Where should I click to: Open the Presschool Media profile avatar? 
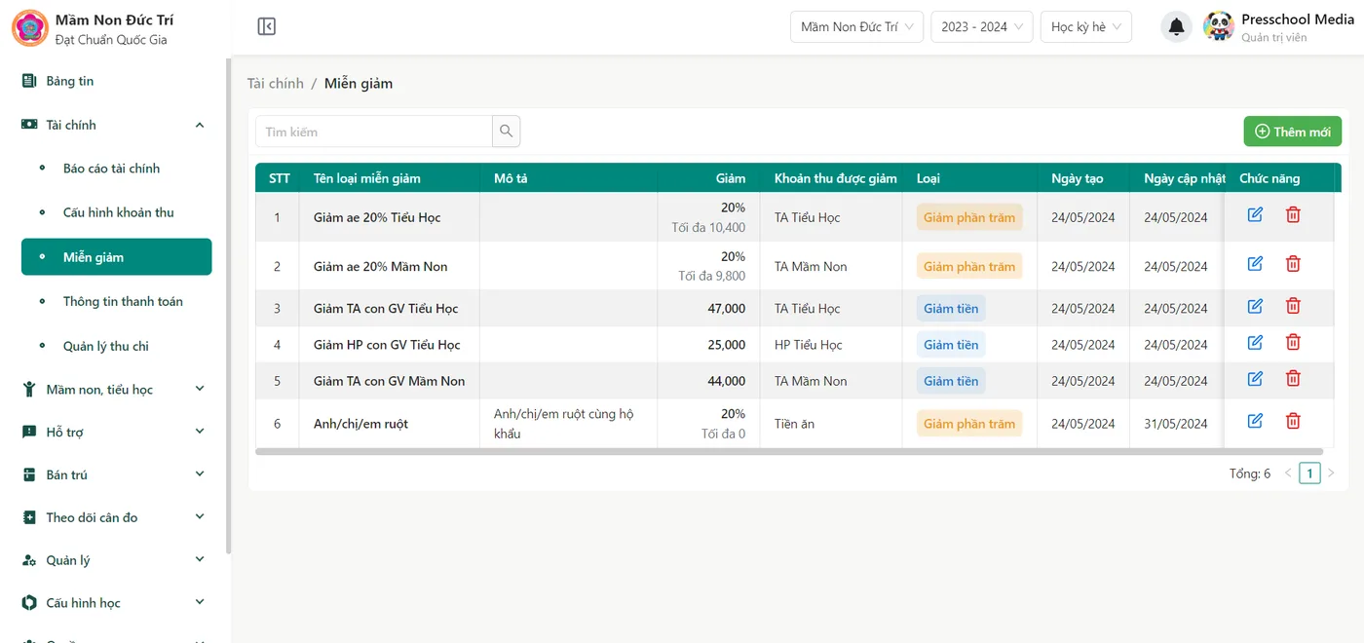point(1219,27)
